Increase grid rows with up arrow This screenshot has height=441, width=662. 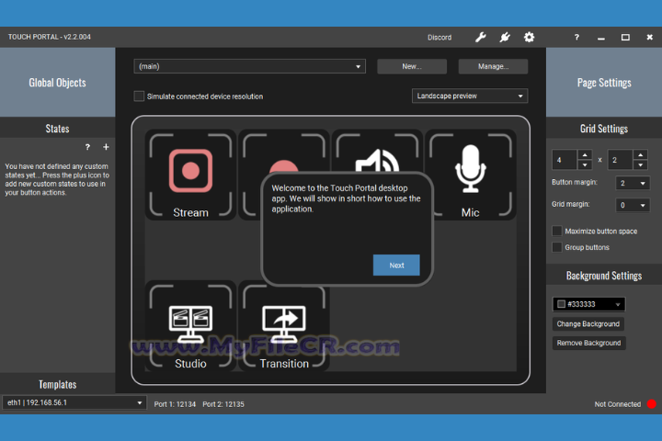click(641, 155)
